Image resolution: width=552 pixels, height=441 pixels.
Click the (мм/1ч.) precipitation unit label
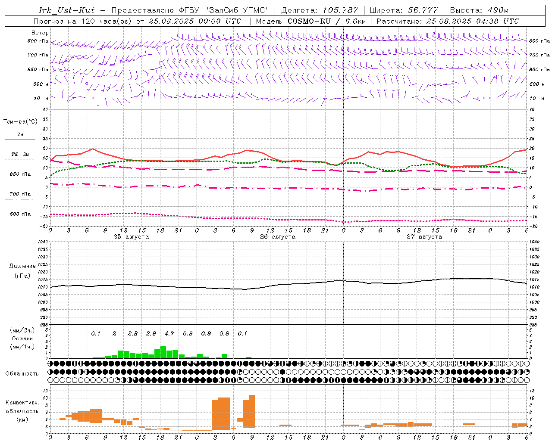pos(22,347)
